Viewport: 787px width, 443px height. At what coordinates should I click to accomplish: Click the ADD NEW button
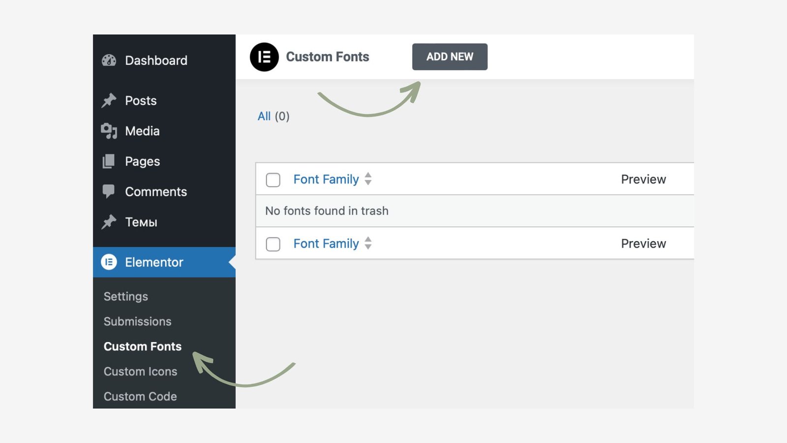[450, 57]
